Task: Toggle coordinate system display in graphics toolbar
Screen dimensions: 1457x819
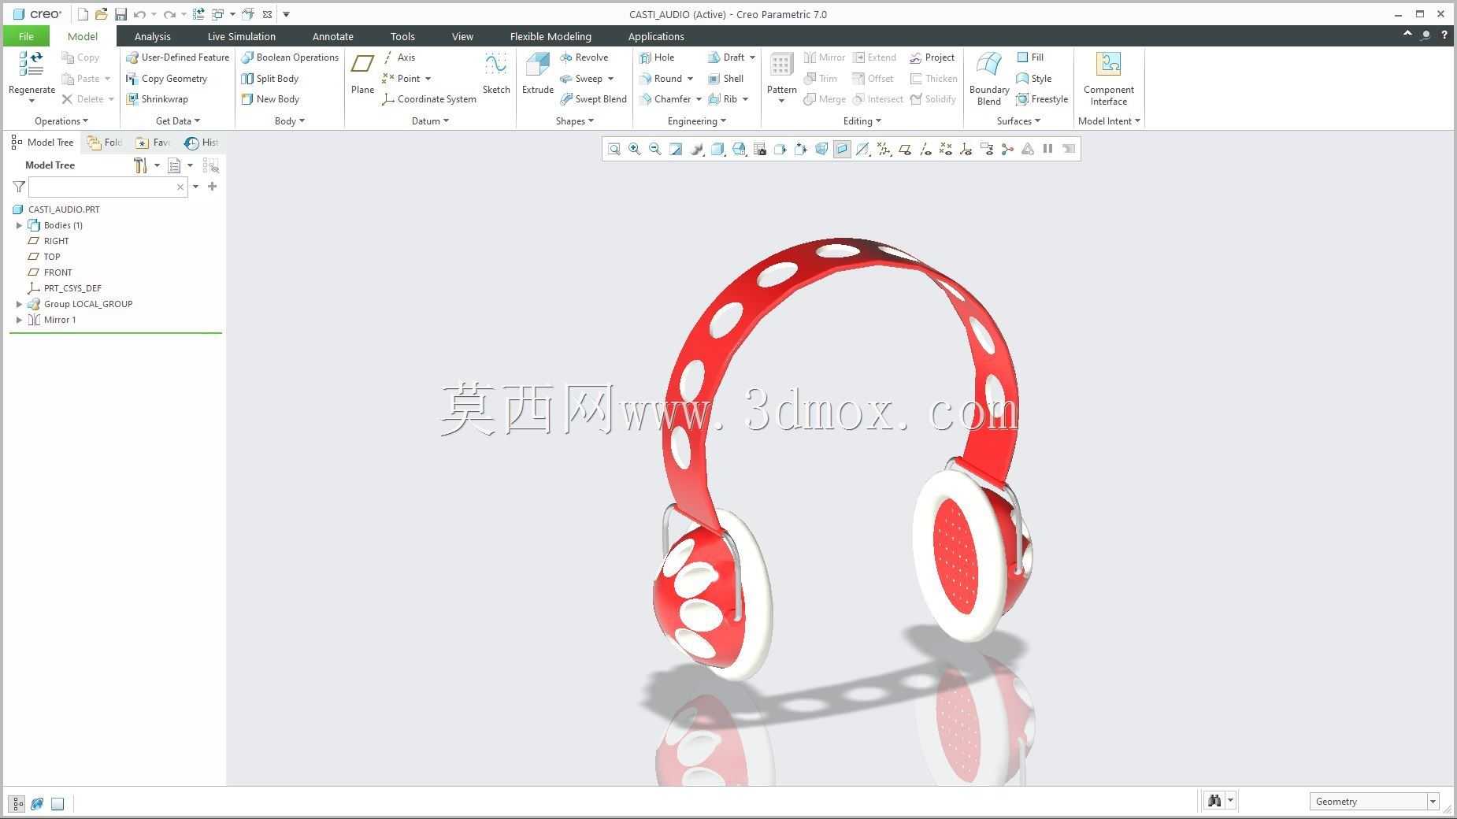Action: click(x=966, y=149)
